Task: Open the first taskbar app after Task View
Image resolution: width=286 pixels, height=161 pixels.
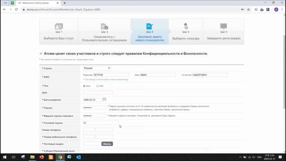Action: [23, 157]
